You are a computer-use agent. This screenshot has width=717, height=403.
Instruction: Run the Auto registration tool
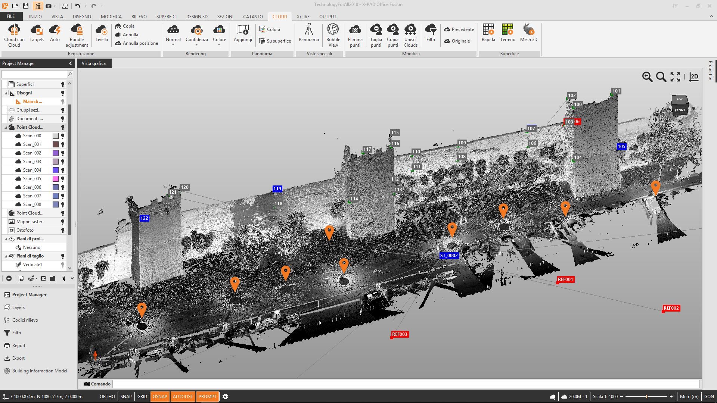pos(55,34)
